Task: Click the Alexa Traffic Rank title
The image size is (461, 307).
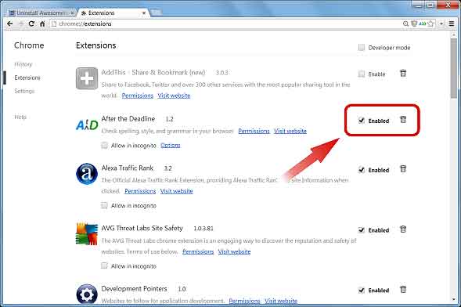Action: click(128, 168)
